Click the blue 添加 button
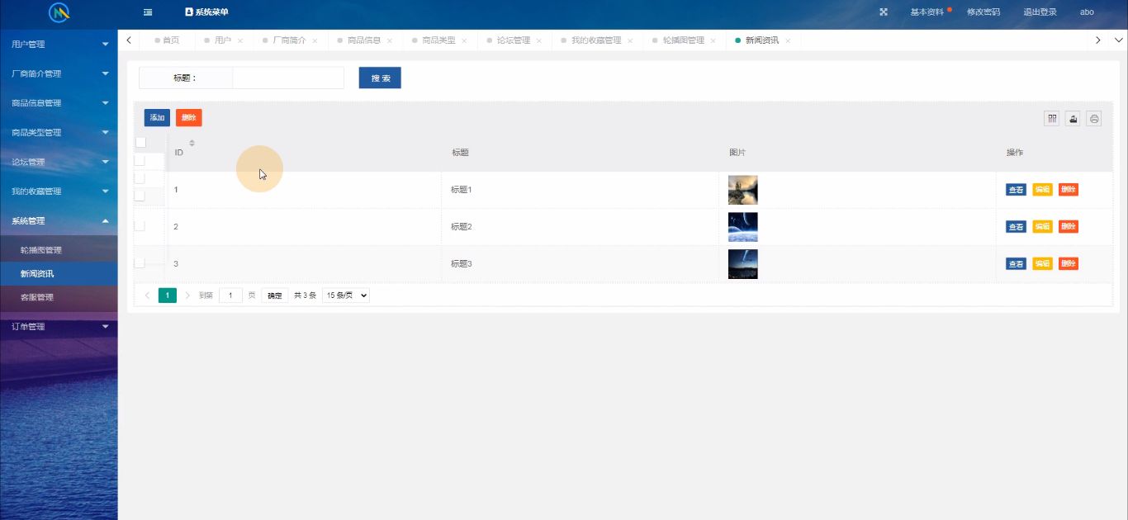 157,118
